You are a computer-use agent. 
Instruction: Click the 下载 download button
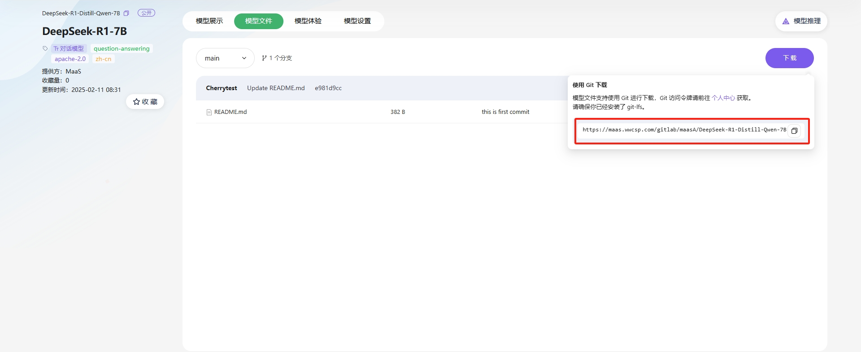tap(790, 58)
